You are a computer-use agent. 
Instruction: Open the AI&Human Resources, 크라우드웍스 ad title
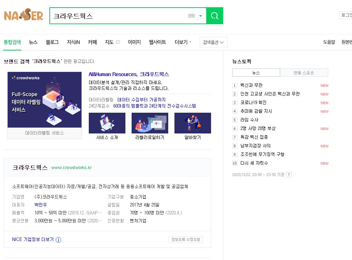(x=129, y=74)
